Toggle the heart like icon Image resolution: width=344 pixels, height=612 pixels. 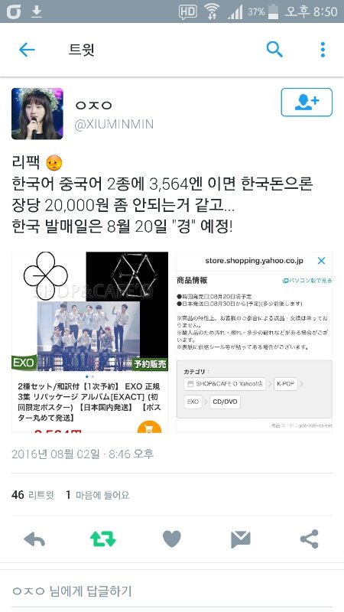pos(171,539)
